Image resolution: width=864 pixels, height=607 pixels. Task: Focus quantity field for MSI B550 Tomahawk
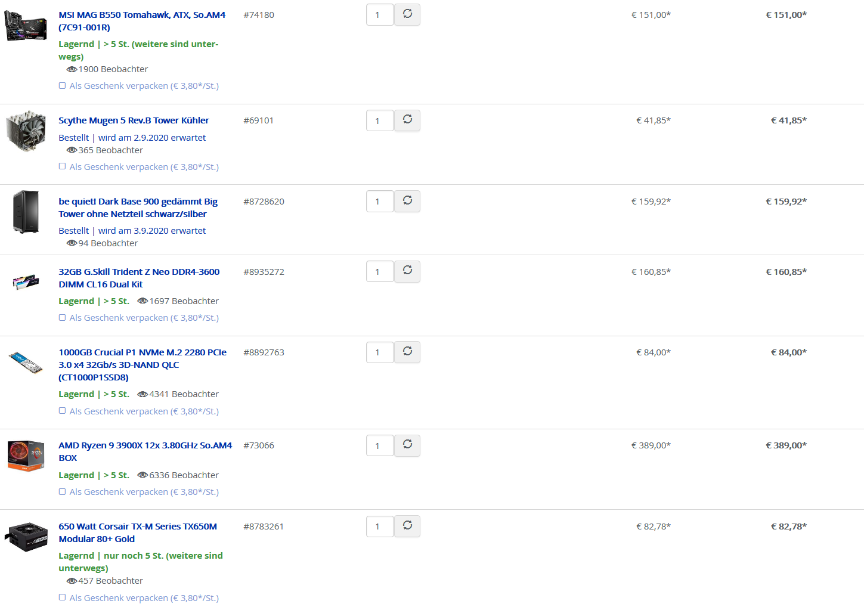tap(380, 15)
